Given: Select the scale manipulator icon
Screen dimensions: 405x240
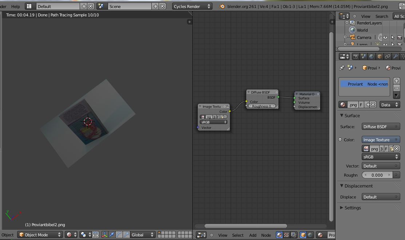Looking at the screenshot, I should [126, 235].
